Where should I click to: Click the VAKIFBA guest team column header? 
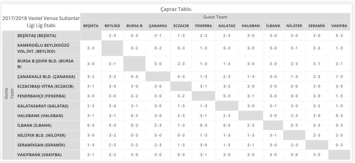(x=339, y=26)
